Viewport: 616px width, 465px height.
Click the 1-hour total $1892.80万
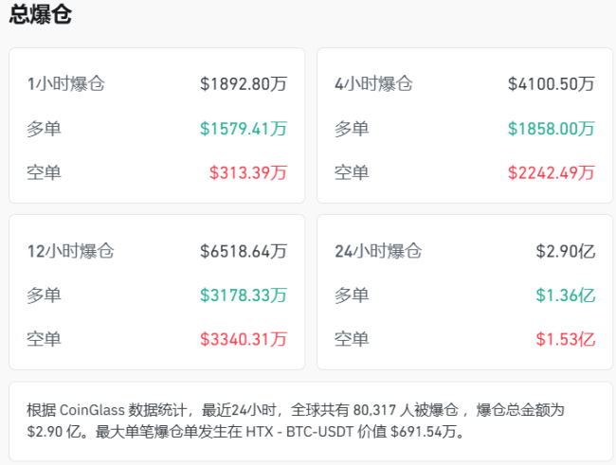point(244,83)
